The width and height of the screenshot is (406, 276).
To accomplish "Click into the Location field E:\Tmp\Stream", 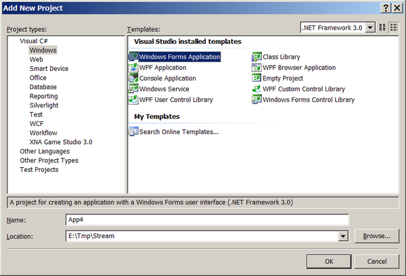I will pos(202,236).
